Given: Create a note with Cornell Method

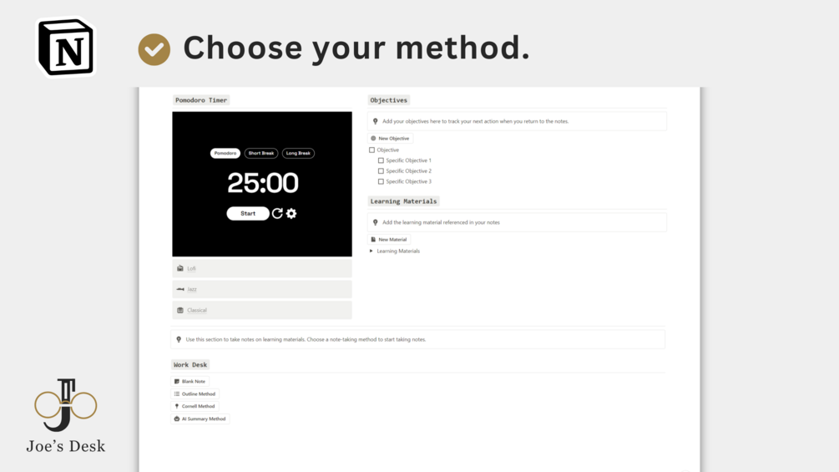Looking at the screenshot, I should point(195,406).
